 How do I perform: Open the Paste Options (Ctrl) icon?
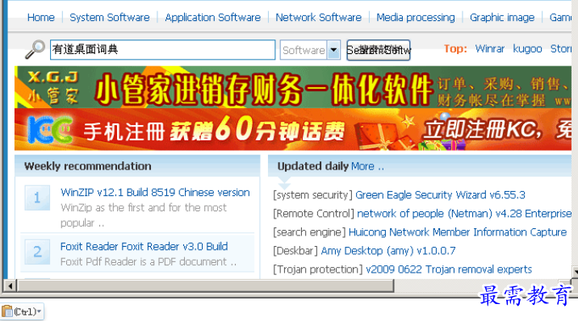pyautogui.click(x=22, y=311)
